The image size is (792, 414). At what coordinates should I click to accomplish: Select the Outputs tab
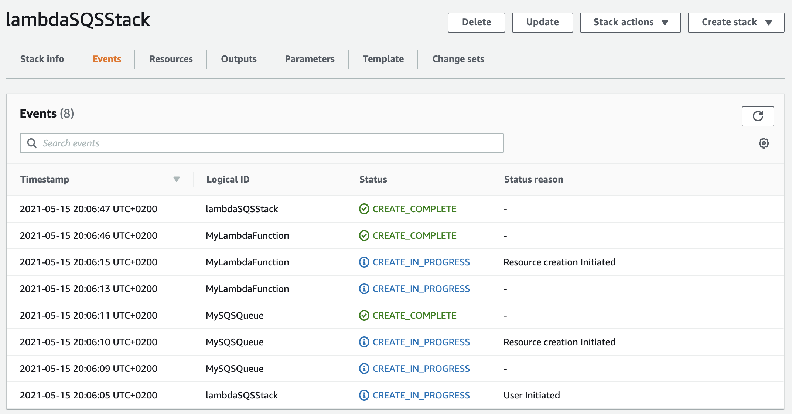coord(239,59)
